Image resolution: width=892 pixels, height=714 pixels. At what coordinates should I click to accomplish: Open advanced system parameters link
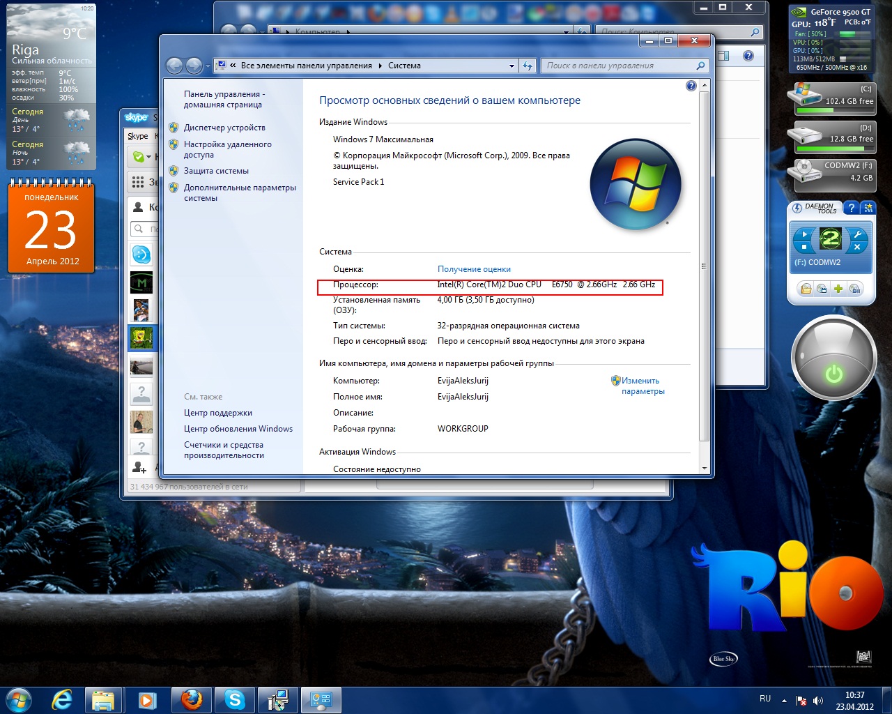240,192
